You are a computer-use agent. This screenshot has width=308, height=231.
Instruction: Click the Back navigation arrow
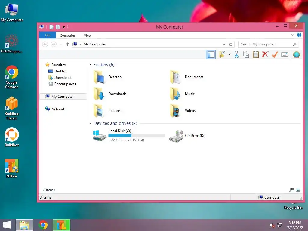point(45,44)
